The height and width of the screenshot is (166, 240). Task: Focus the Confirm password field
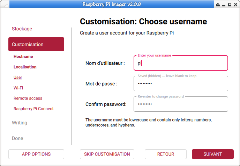(x=181, y=104)
